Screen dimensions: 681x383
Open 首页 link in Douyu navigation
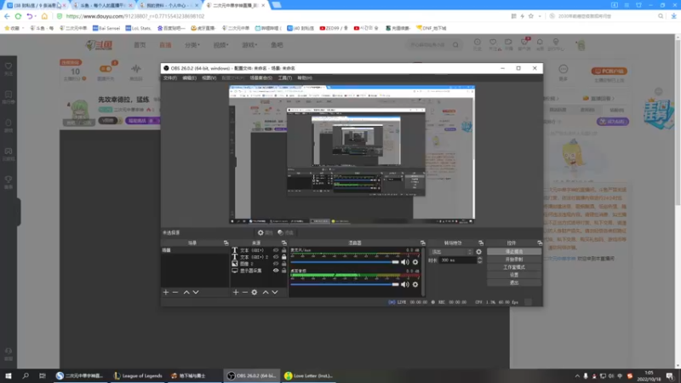click(140, 45)
